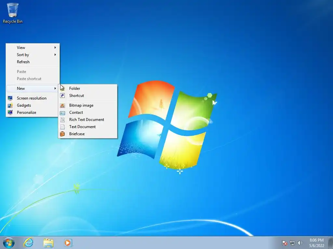Choose Bitmap image in New submenu
The height and width of the screenshot is (249, 333).
(x=88, y=105)
